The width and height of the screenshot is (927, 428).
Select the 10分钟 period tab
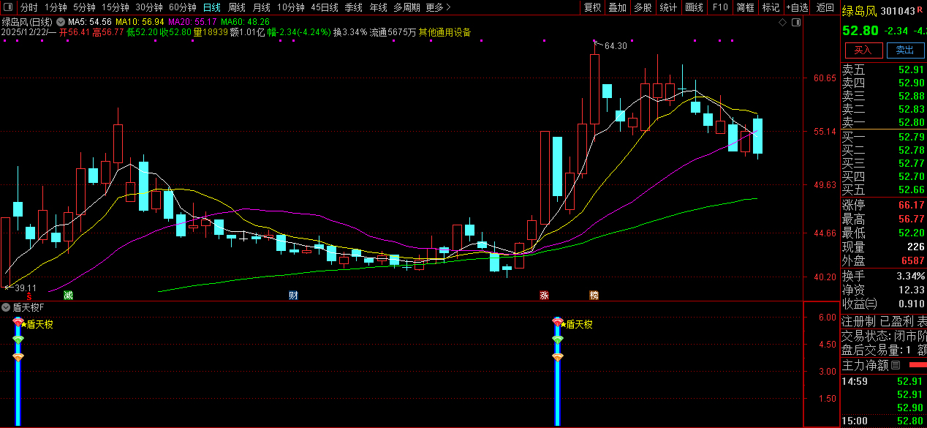coord(291,7)
